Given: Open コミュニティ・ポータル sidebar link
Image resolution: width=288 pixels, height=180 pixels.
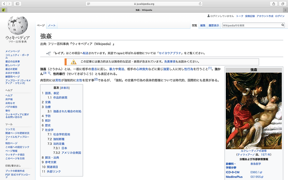Looking at the screenshot, I should [17, 56].
